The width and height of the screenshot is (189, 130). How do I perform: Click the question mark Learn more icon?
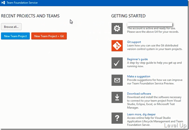click(117, 118)
